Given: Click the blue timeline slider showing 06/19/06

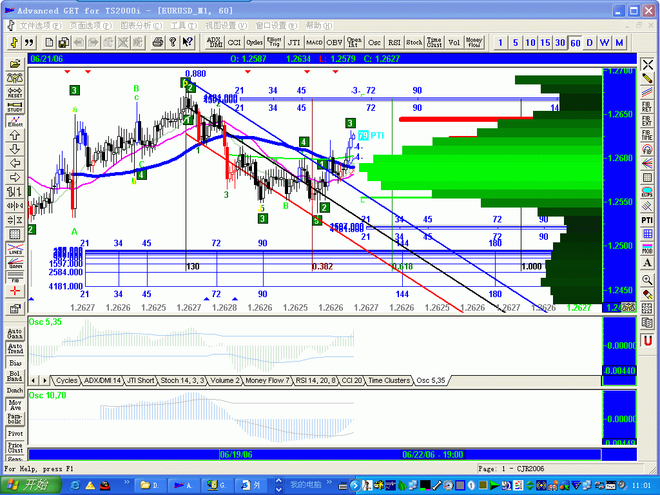Looking at the screenshot, I should (238, 454).
